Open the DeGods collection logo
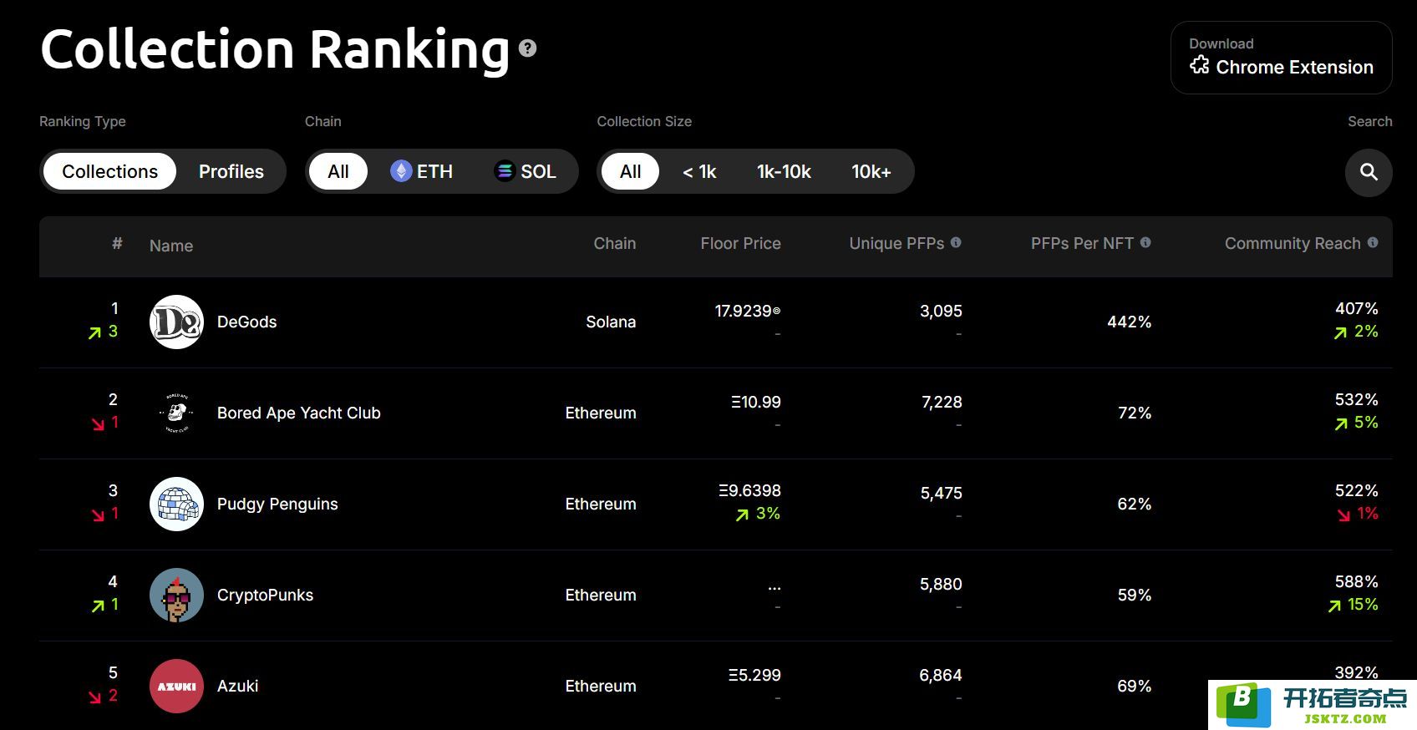1417x730 pixels. tap(176, 322)
